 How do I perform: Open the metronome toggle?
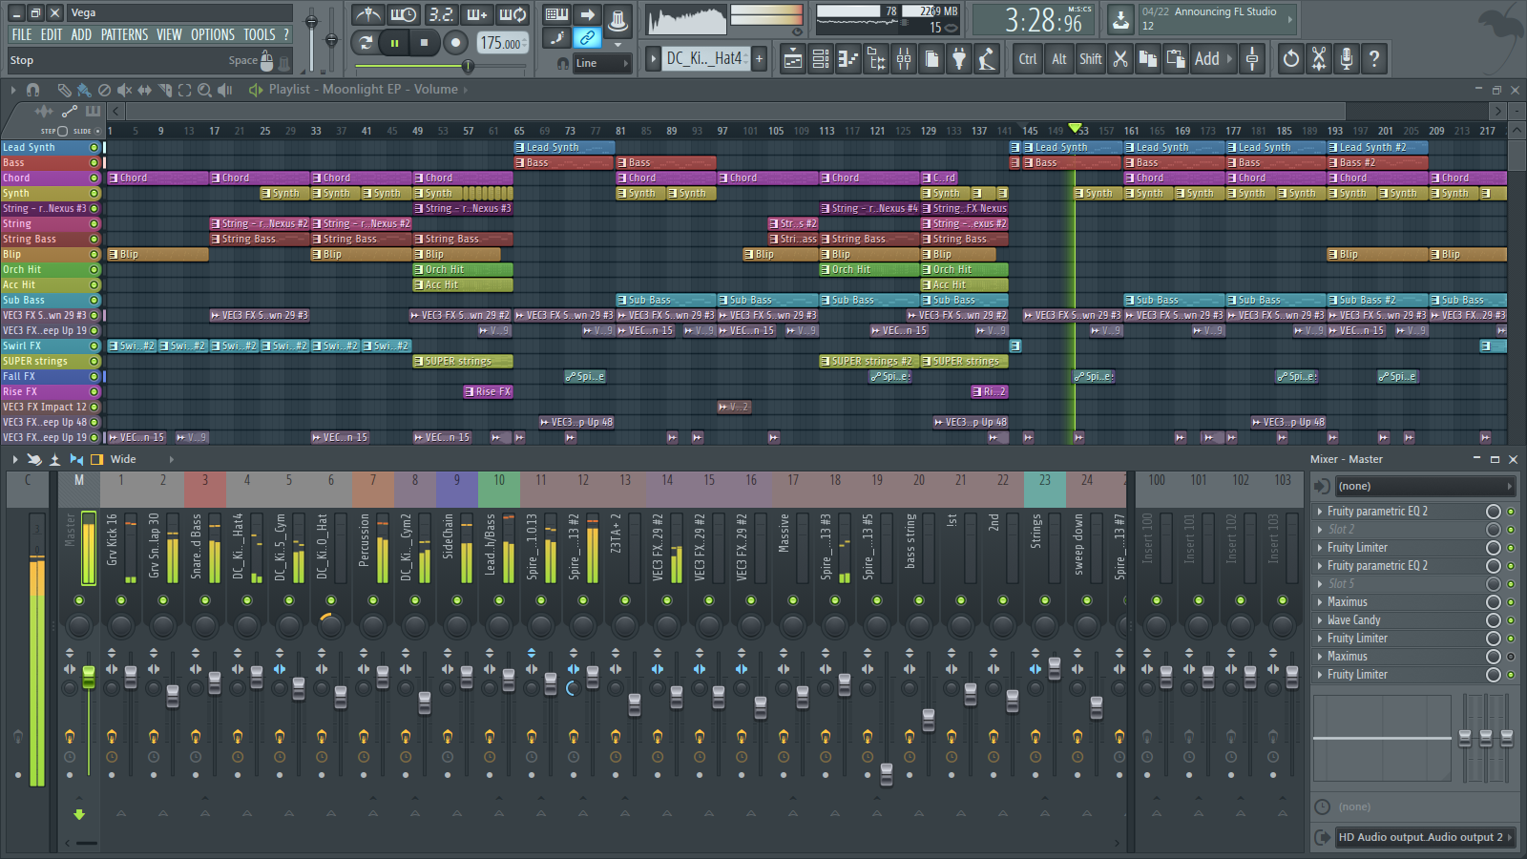tap(367, 14)
